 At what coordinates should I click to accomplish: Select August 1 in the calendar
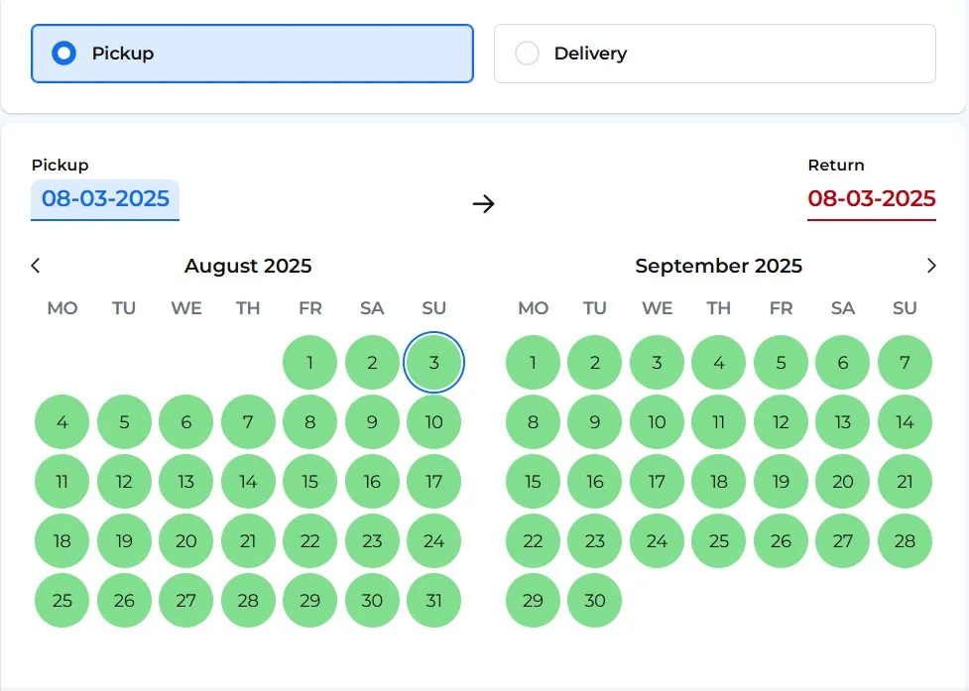[309, 363]
